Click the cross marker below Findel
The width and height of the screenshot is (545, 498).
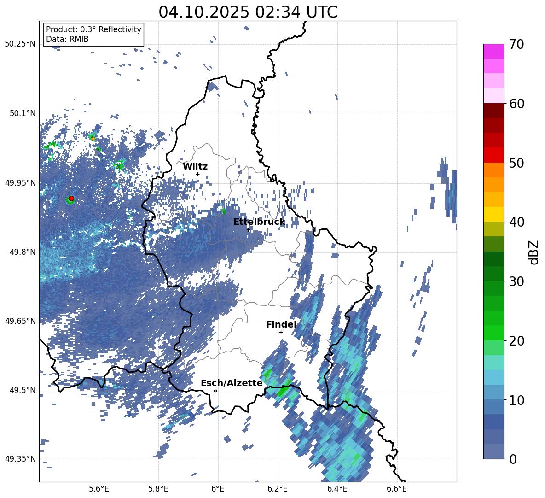[281, 332]
